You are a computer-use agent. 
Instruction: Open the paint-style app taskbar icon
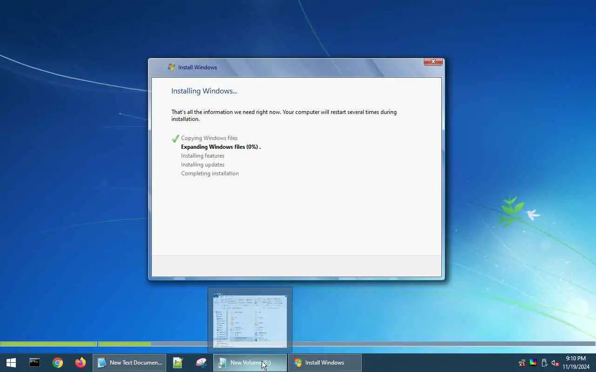click(x=201, y=363)
